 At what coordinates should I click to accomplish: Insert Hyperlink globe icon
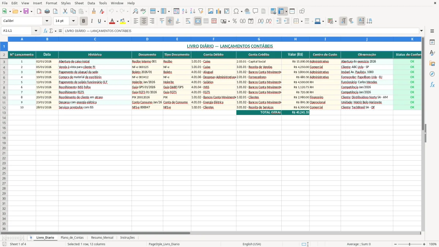[x=247, y=11]
